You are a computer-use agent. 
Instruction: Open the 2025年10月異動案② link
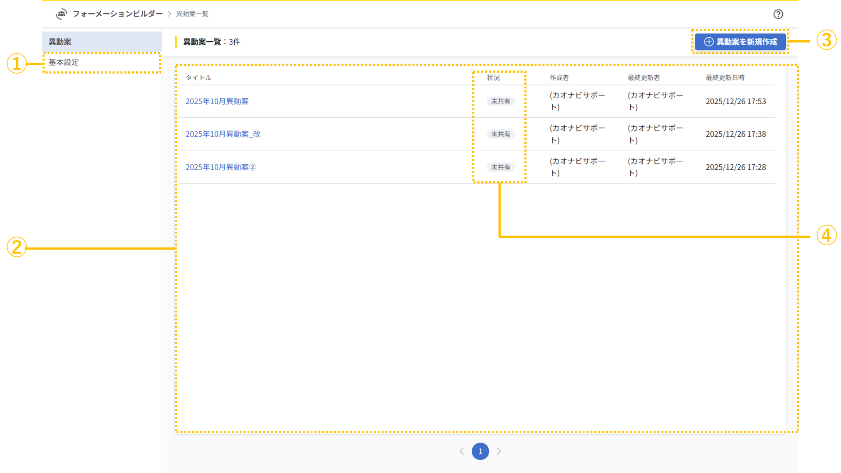click(221, 167)
